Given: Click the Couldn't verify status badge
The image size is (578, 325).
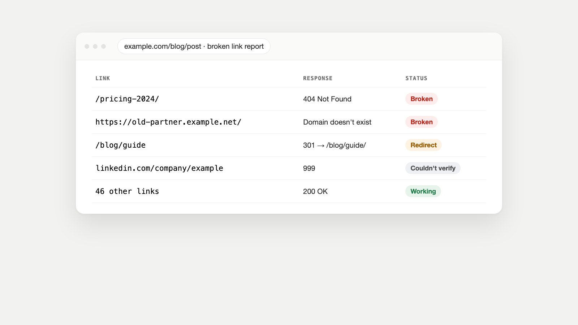Looking at the screenshot, I should pyautogui.click(x=433, y=168).
